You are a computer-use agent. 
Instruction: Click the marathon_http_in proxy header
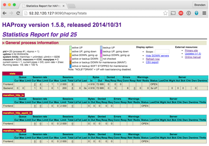(13, 95)
